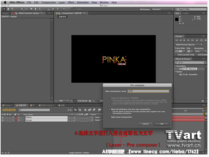Collapse the Stylize effects category
Viewport: 209px width, 157px height.
[x=175, y=72]
